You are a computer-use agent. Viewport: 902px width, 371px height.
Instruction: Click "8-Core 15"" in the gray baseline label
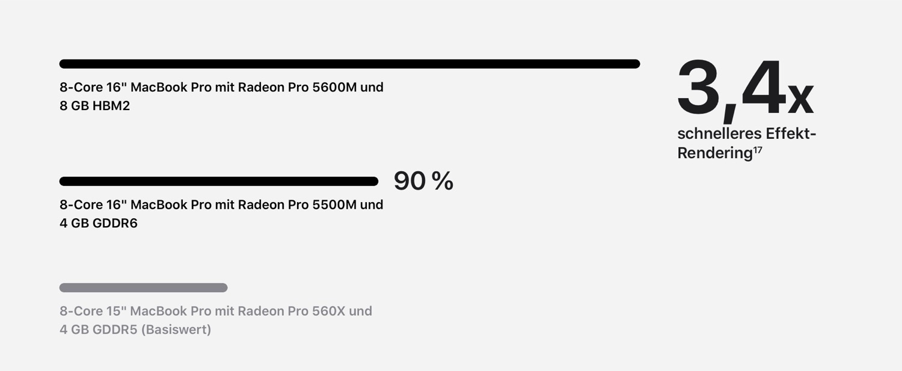pyautogui.click(x=92, y=311)
